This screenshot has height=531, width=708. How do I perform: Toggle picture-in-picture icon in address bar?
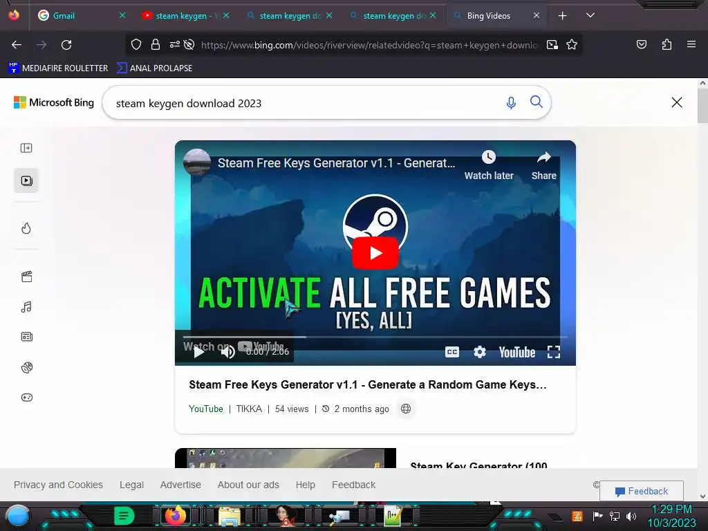coord(552,45)
